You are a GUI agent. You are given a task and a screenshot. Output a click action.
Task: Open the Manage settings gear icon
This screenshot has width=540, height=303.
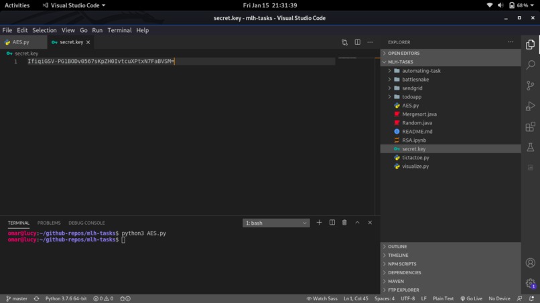531,284
